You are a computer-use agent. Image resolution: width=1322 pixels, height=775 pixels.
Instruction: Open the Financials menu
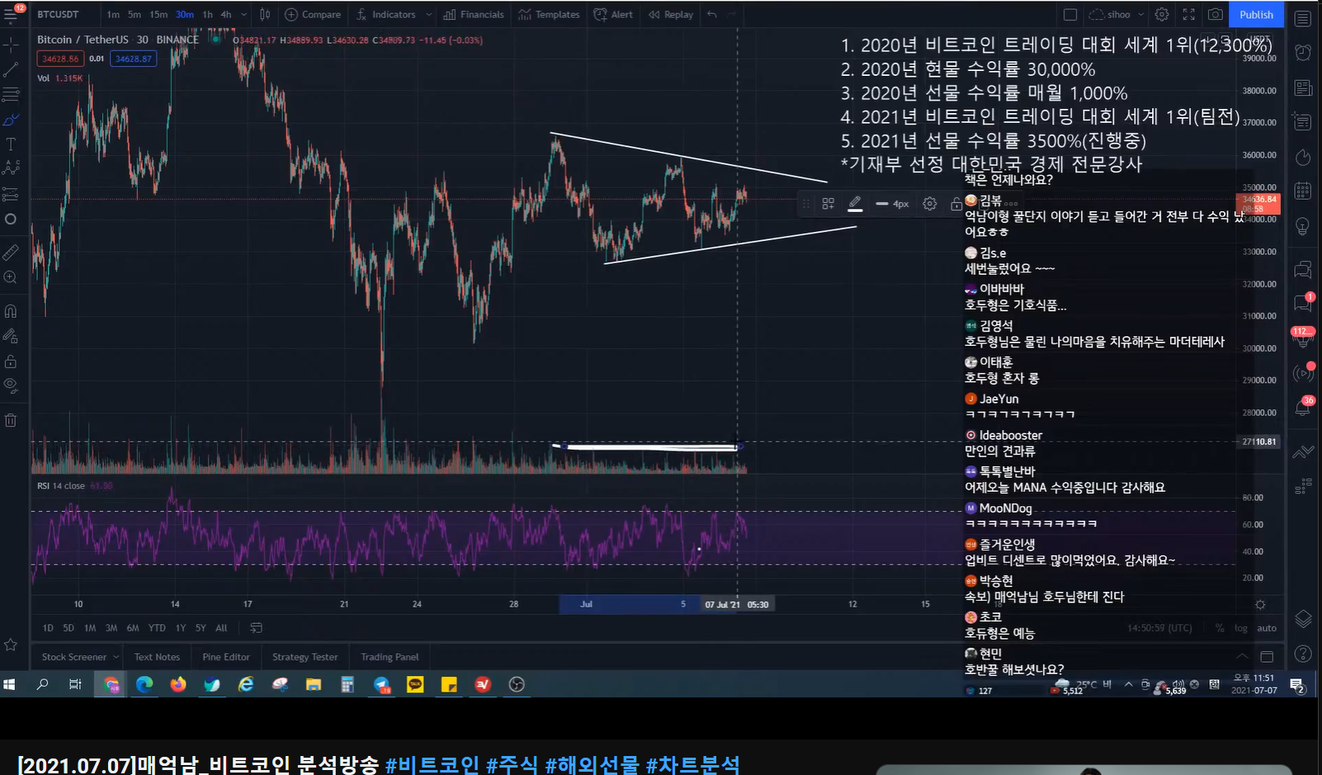point(474,14)
